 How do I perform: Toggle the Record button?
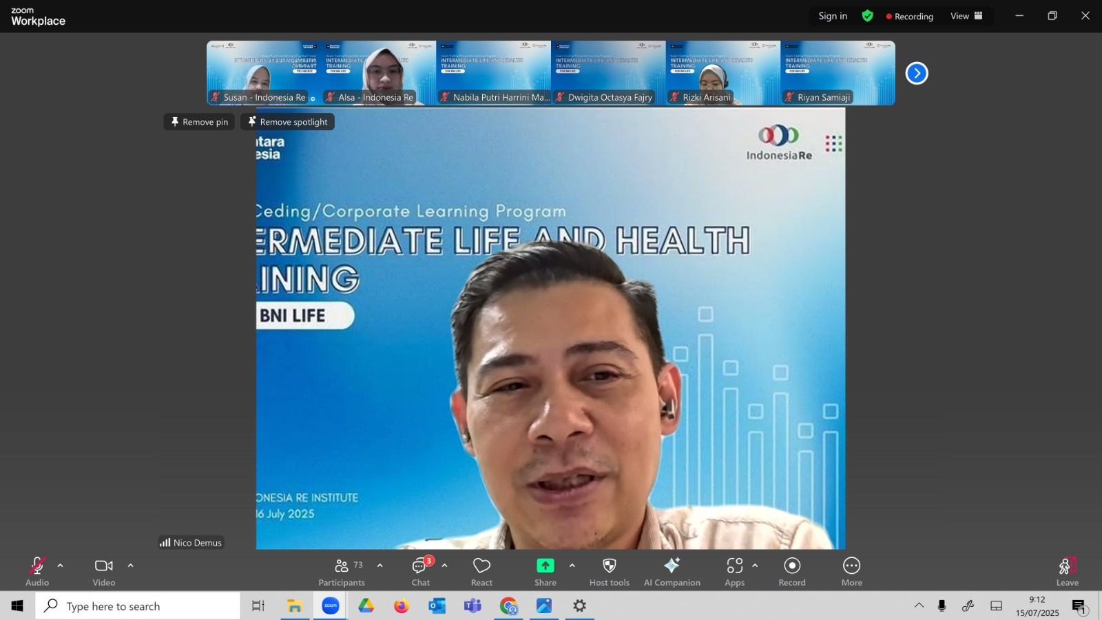pyautogui.click(x=792, y=572)
